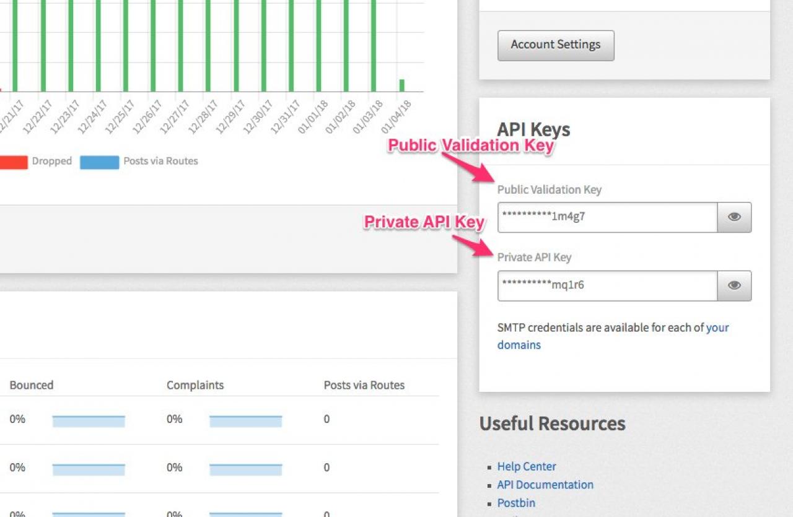This screenshot has height=517, width=793.
Task: Click the short green bar for 01/04/18
Action: coord(401,85)
